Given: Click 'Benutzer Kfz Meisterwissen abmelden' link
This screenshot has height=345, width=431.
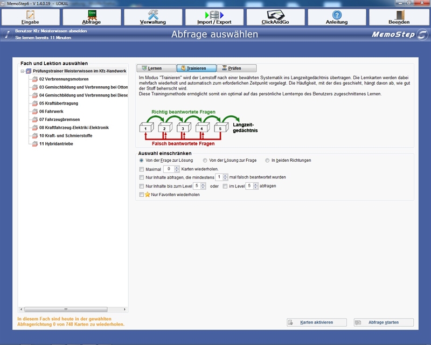Looking at the screenshot, I should (x=51, y=31).
